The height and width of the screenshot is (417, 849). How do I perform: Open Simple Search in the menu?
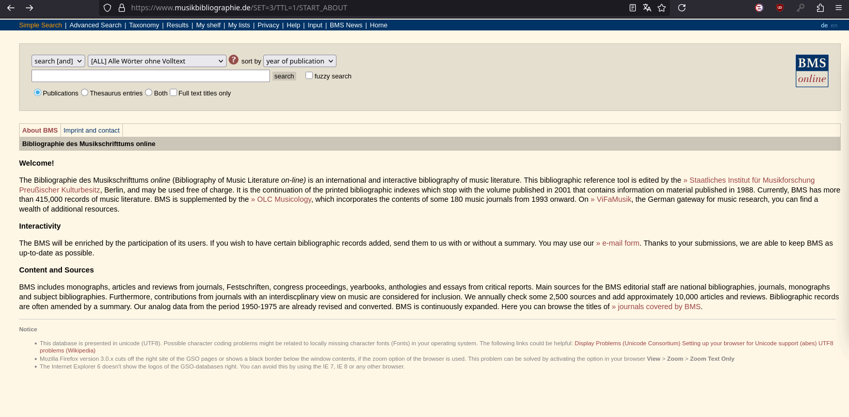[40, 25]
